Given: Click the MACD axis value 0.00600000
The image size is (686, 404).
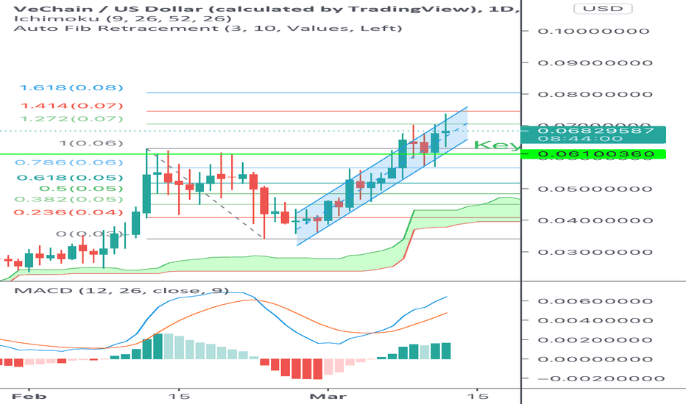Looking at the screenshot, I should [595, 301].
